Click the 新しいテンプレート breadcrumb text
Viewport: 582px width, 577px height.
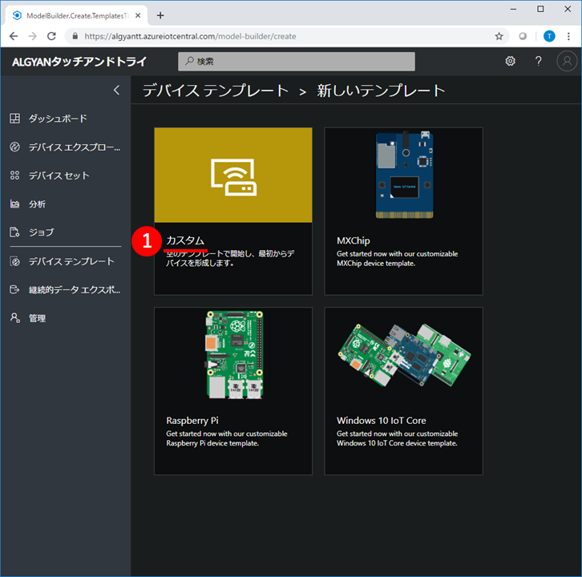[381, 91]
